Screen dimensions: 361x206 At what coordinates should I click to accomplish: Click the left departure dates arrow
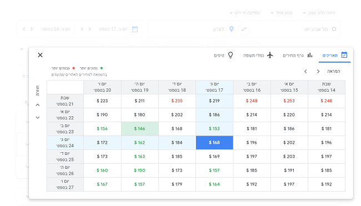coord(305,72)
